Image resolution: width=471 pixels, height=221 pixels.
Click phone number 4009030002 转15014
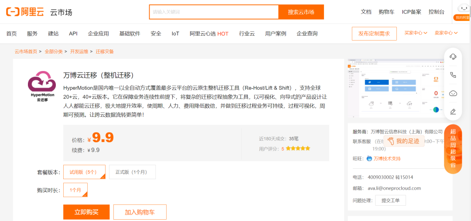[390, 177]
